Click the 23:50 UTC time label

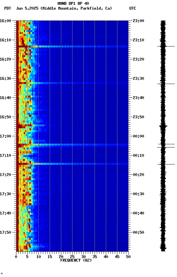pos(139,117)
